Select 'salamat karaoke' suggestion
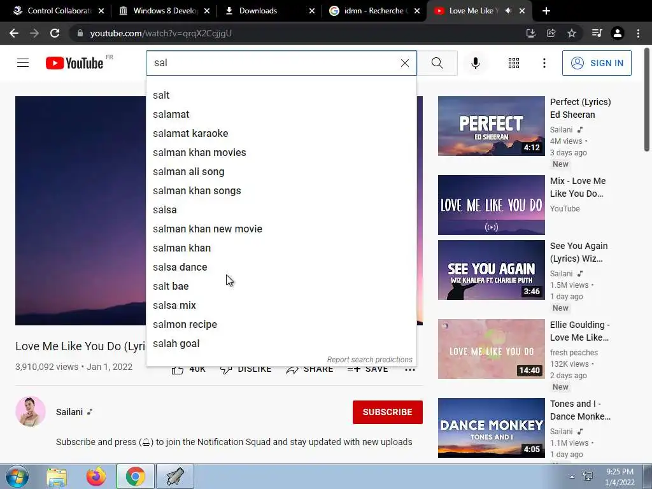 click(x=281, y=134)
